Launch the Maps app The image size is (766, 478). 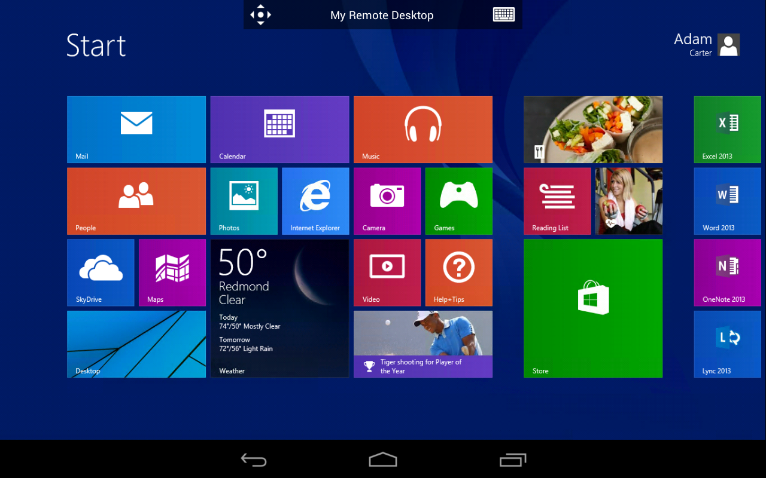(x=172, y=272)
